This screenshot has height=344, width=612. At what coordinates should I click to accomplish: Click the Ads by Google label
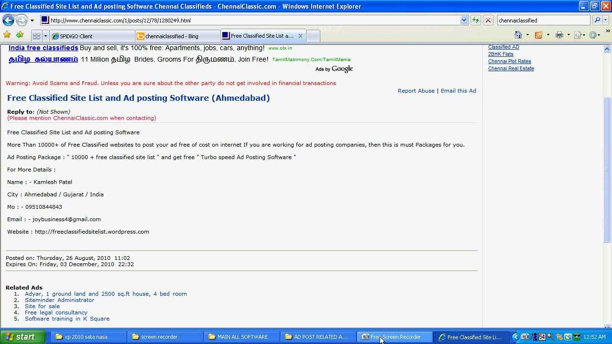[x=334, y=69]
